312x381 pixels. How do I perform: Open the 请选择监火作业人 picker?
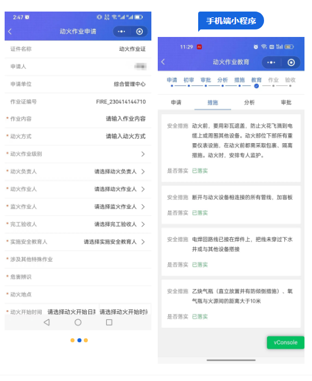tap(120, 207)
